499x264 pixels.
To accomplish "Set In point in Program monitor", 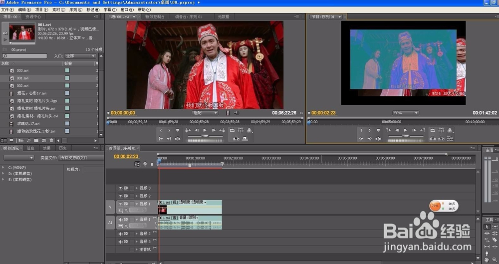I will click(x=361, y=130).
